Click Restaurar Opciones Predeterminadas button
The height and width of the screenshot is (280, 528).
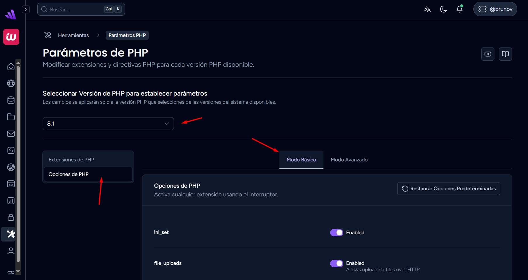pyautogui.click(x=449, y=189)
